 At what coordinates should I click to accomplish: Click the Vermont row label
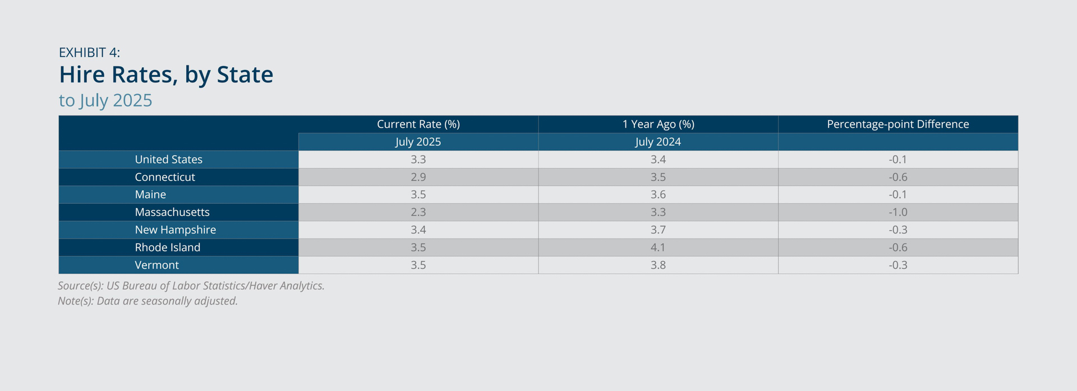pyautogui.click(x=157, y=265)
